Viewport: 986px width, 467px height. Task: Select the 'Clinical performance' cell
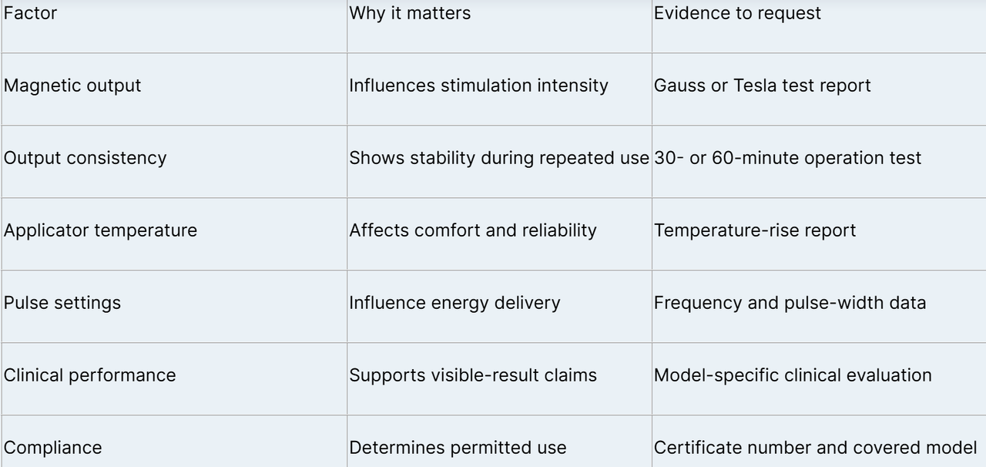174,379
